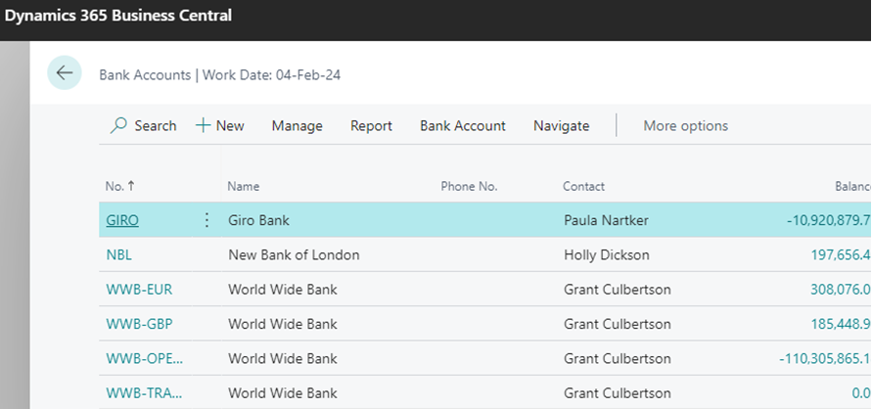Open the 197,656 balance for NBL
Image resolution: width=872 pixels, height=409 pixels.
pos(841,255)
